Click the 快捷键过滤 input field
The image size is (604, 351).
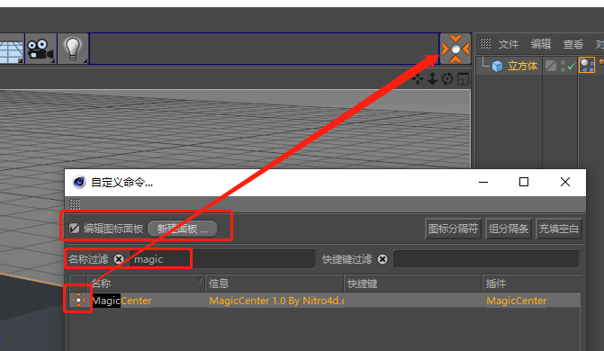tap(486, 259)
